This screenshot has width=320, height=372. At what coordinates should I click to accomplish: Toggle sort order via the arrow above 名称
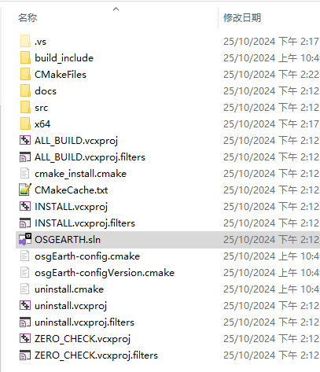(116, 9)
